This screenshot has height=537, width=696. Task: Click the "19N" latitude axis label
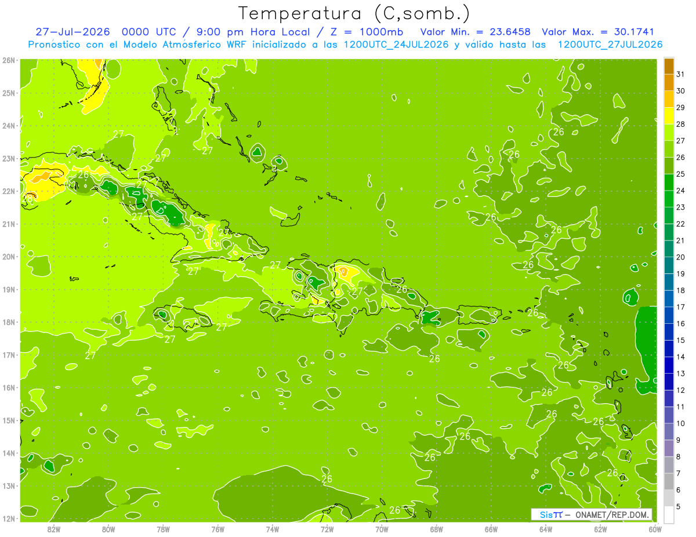click(x=9, y=289)
